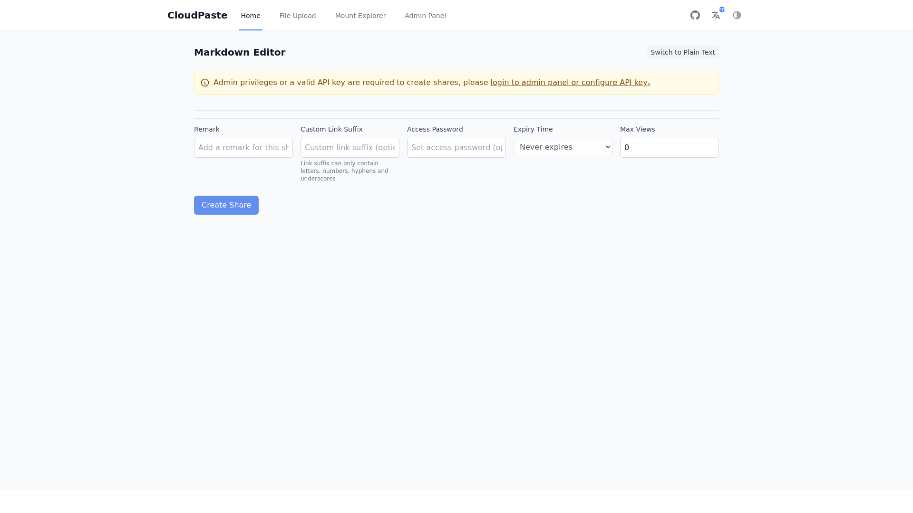Viewport: 913px width, 513px height.
Task: Click the Markdown Editor heading
Action: [x=240, y=52]
